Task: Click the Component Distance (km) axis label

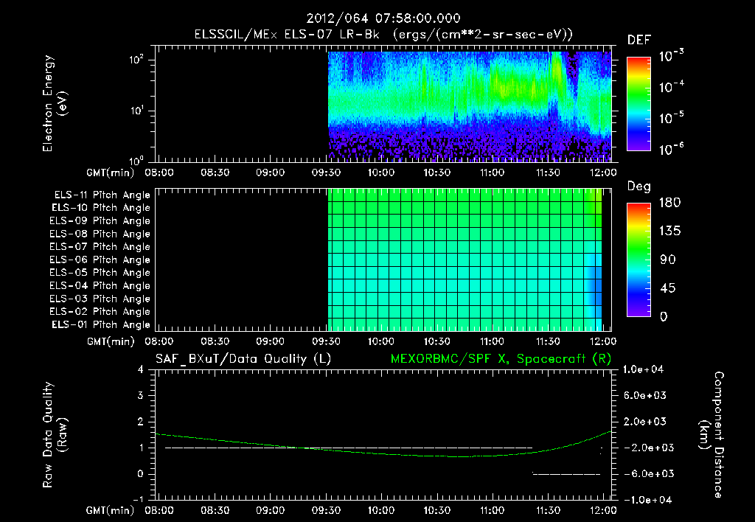Action: tap(711, 435)
